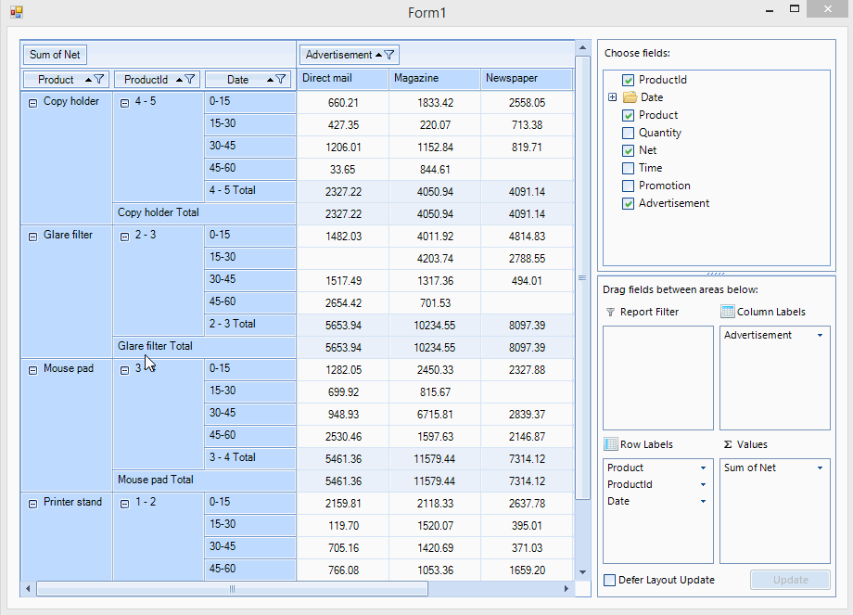Click the Column Labels area icon
The width and height of the screenshot is (853, 615).
pyautogui.click(x=728, y=312)
